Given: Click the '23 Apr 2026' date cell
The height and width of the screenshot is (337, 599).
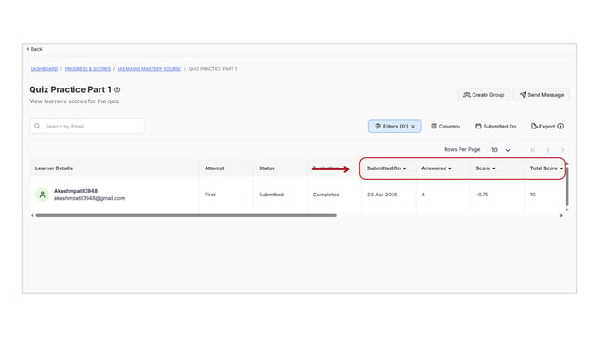Looking at the screenshot, I should tap(382, 195).
